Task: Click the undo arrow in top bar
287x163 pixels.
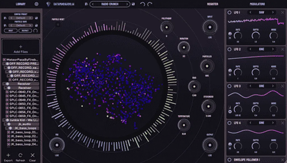Action: tap(143, 4)
